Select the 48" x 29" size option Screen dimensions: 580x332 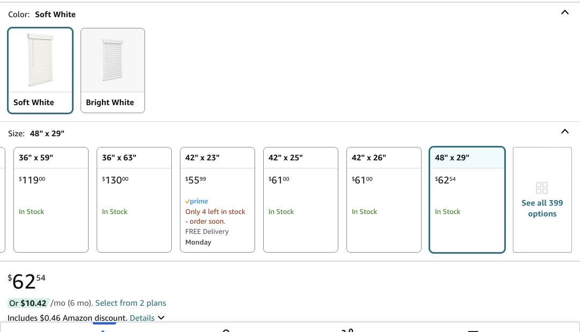(x=467, y=200)
